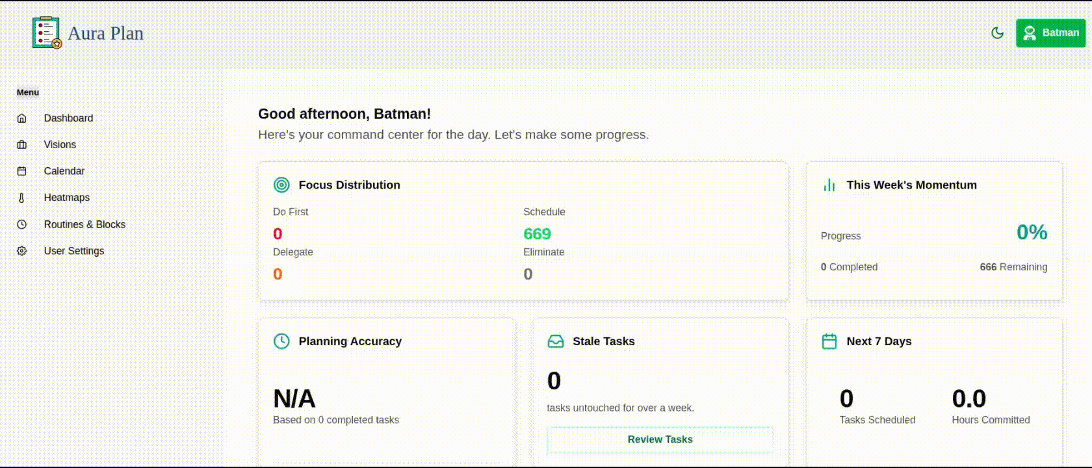
Task: Click the Aura Plan clipboard logo icon
Action: [x=47, y=33]
